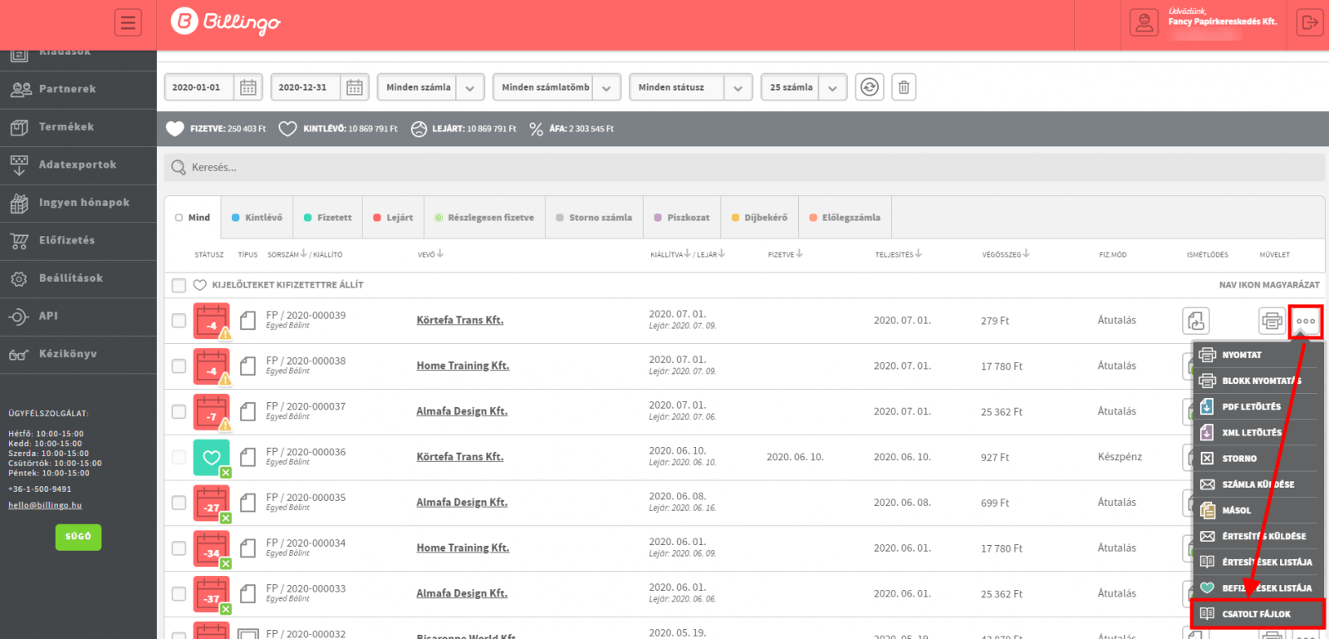Image resolution: width=1329 pixels, height=639 pixels.
Task: Sort by Vevő column
Action: click(430, 254)
